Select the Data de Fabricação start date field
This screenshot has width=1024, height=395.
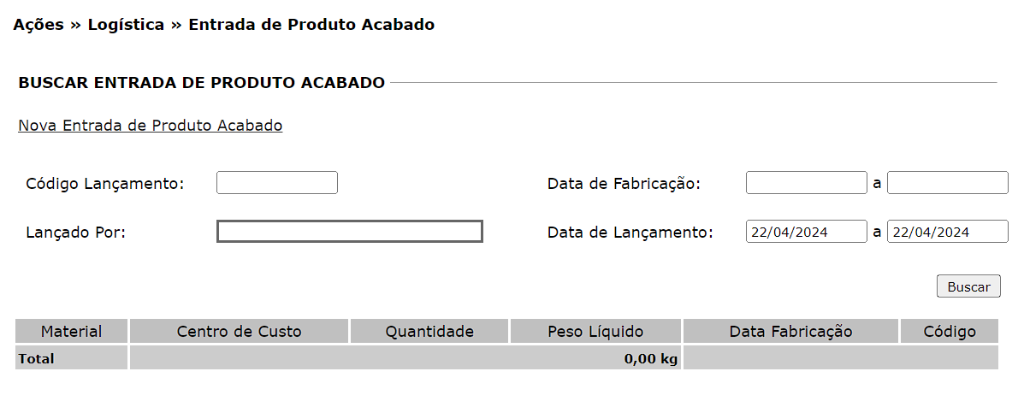tap(806, 183)
